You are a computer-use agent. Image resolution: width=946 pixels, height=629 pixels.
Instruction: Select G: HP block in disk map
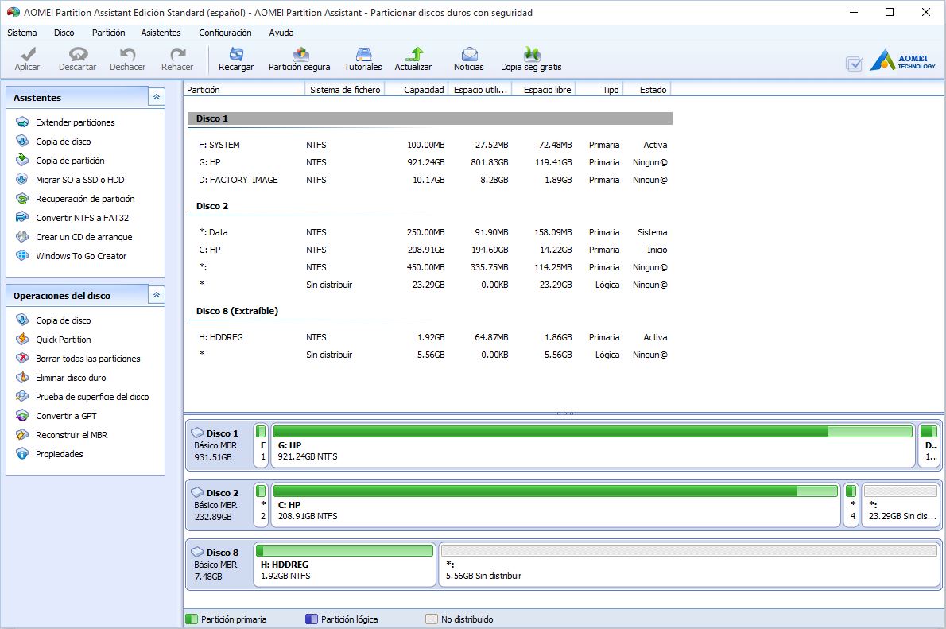[x=592, y=445]
